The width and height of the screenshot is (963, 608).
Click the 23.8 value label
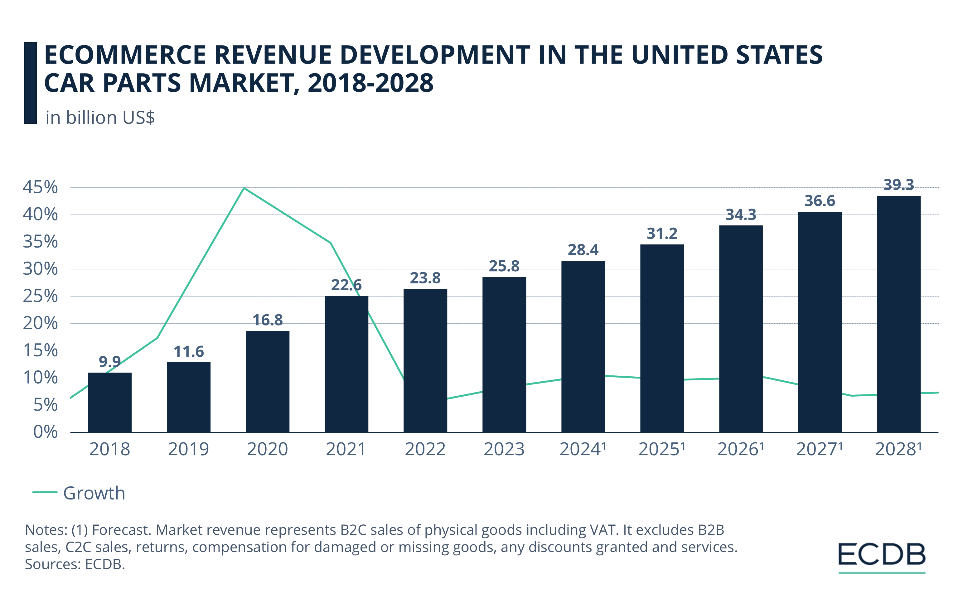click(425, 278)
